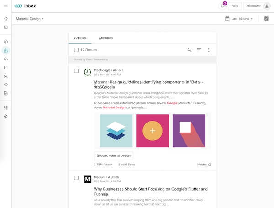The width and height of the screenshot is (274, 208).
Task: Open the share arrow icon in the sidebar
Action: pos(6,85)
